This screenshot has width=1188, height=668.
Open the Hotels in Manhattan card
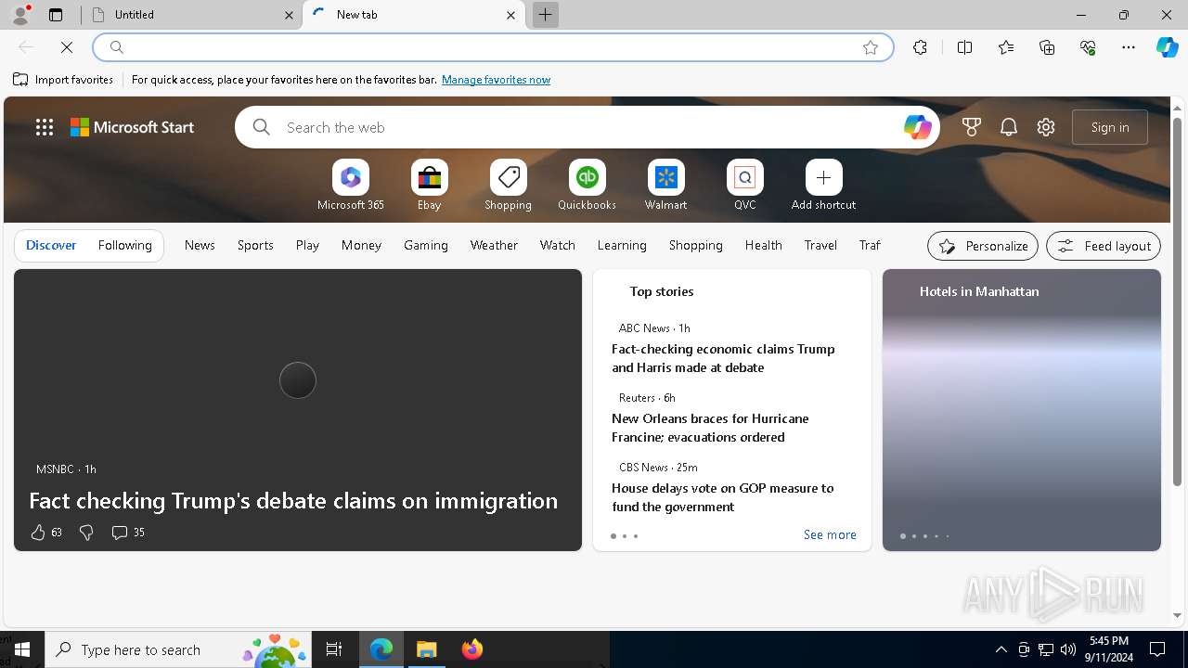tap(1022, 410)
